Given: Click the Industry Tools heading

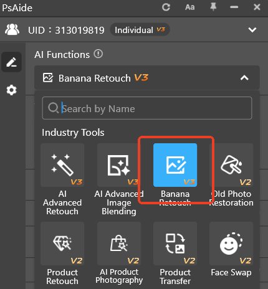Looking at the screenshot, I should pos(73,133).
